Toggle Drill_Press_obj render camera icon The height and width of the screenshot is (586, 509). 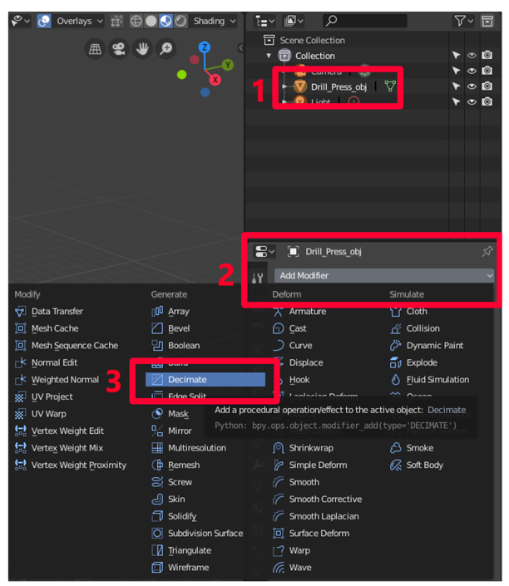[487, 86]
